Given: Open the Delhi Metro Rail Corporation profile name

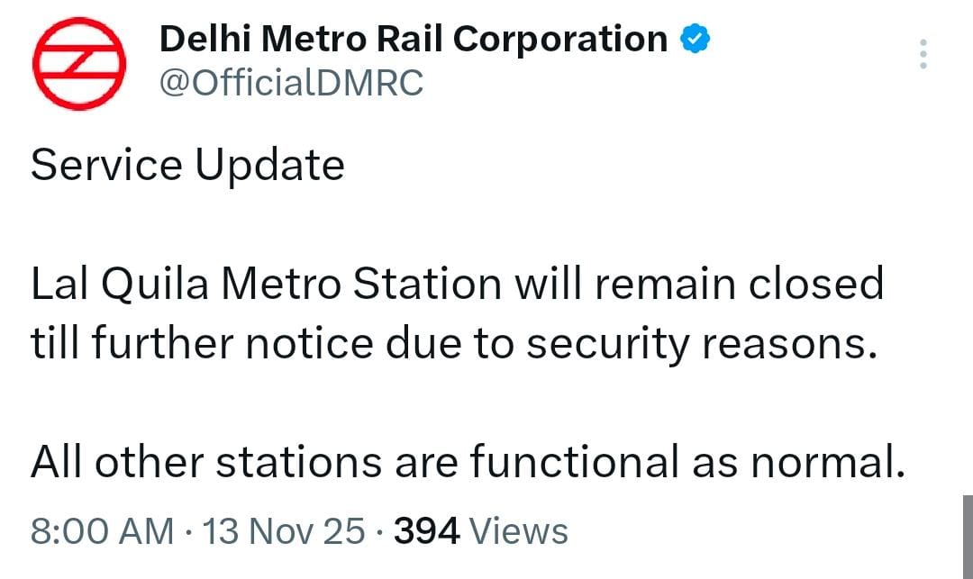Looking at the screenshot, I should (413, 39).
